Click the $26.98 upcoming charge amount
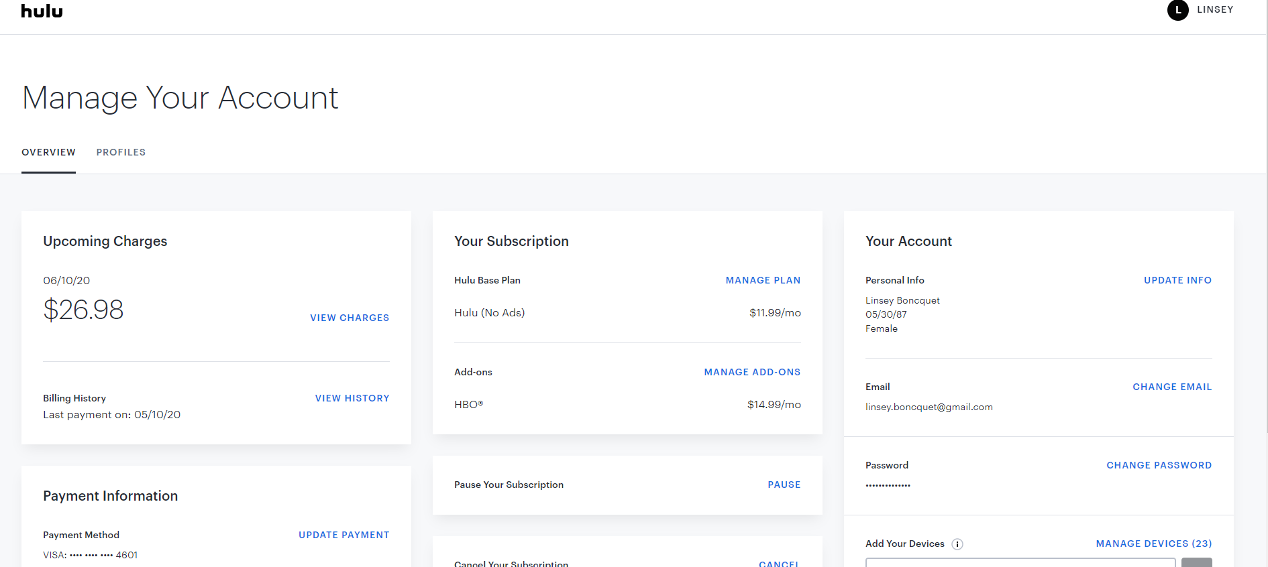1268x567 pixels. point(83,310)
